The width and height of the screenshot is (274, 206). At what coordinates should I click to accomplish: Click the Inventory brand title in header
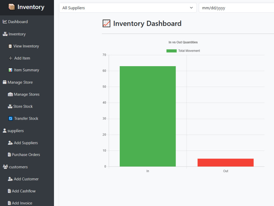[x=31, y=7]
